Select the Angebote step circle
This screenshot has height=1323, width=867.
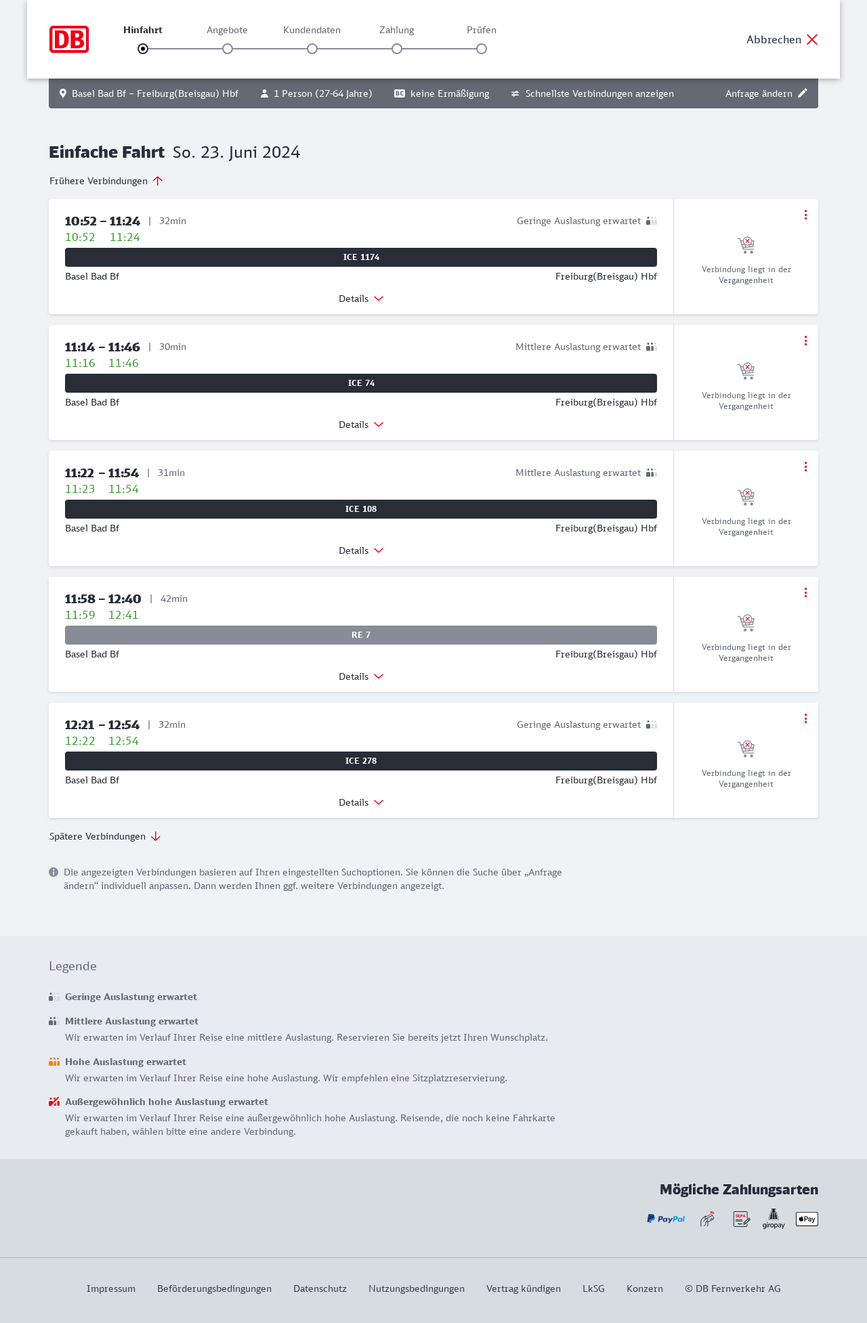click(228, 49)
